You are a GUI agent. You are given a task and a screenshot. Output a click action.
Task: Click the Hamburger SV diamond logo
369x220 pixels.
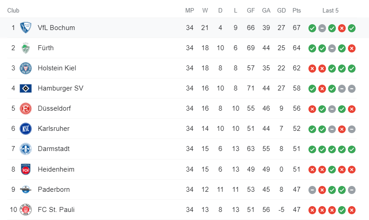(x=26, y=88)
